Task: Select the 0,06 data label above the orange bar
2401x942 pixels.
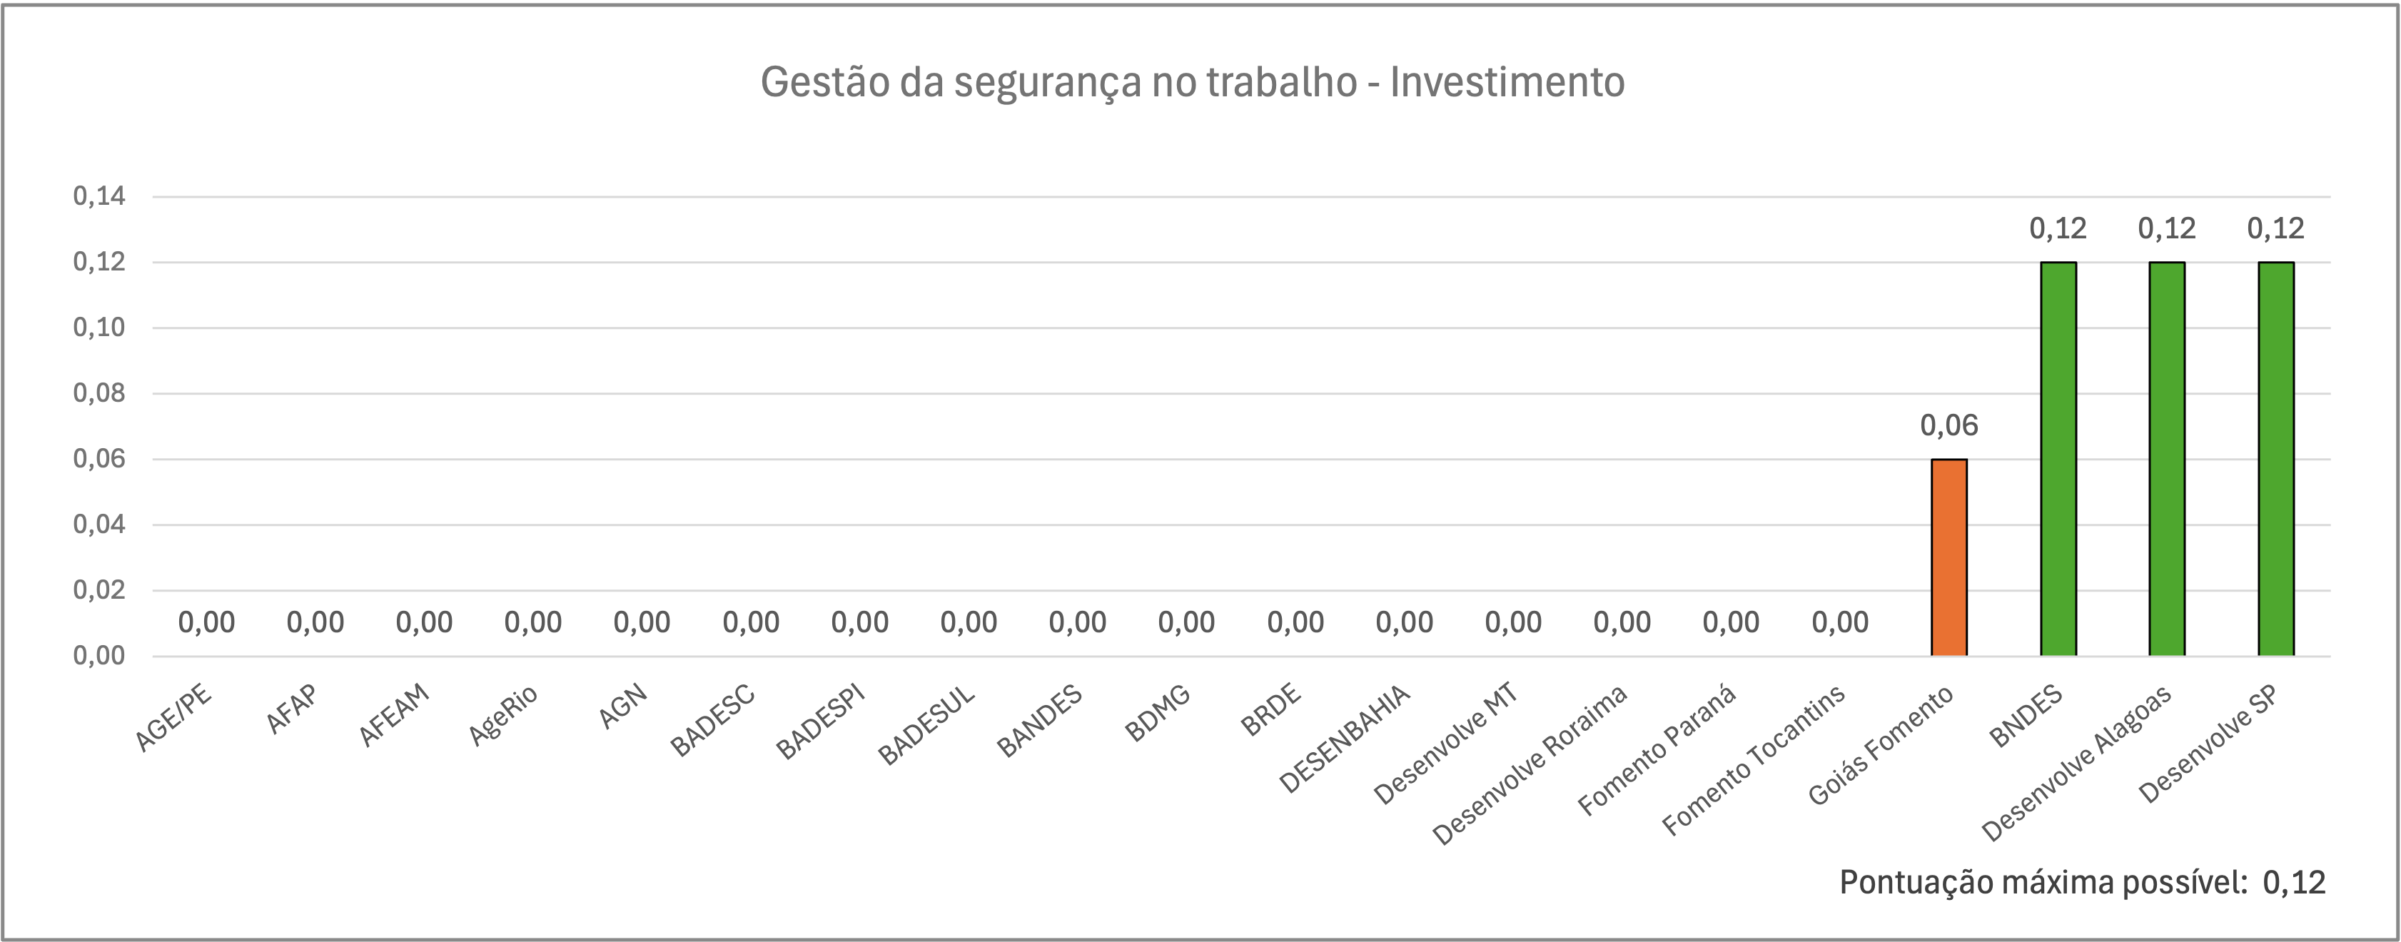Action: 1948,426
